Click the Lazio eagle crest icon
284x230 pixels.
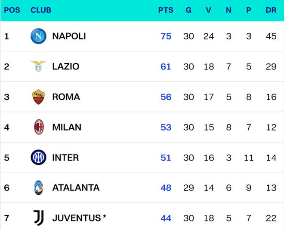[38, 67]
